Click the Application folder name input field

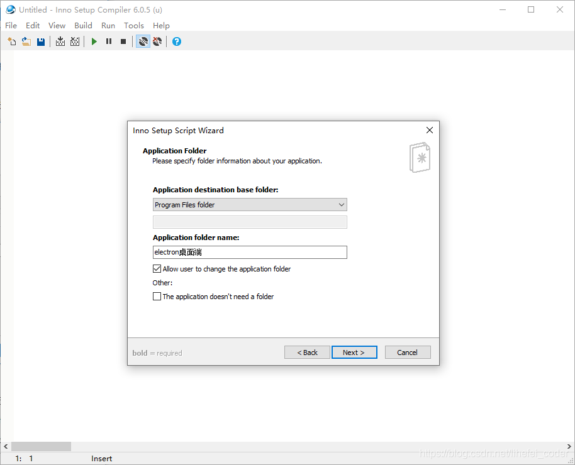250,252
